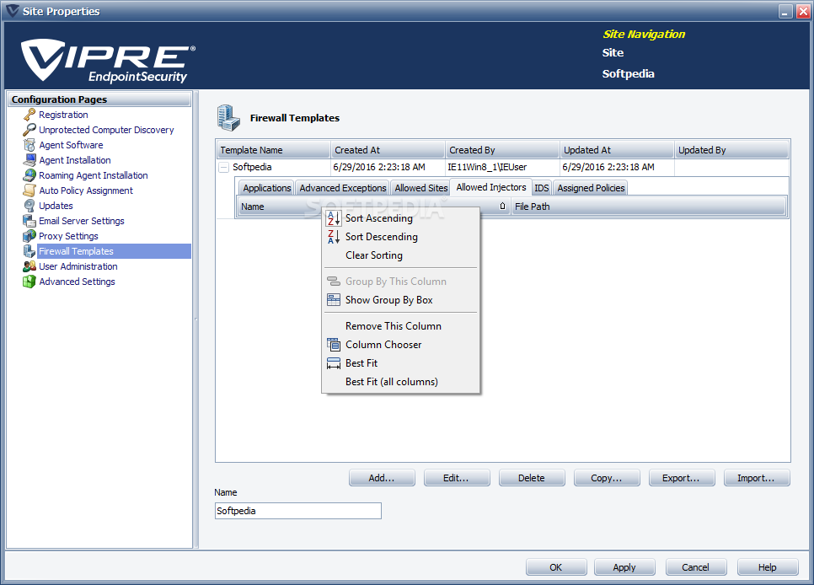Switch to the Applications tab
The width and height of the screenshot is (814, 585).
coord(267,188)
